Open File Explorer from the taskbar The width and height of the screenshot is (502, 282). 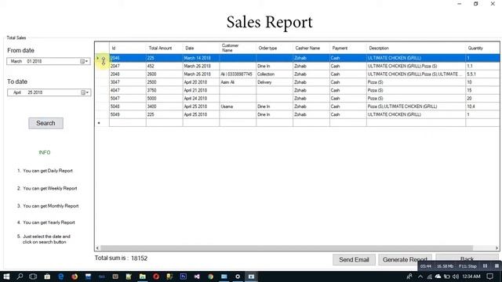[x=143, y=277]
